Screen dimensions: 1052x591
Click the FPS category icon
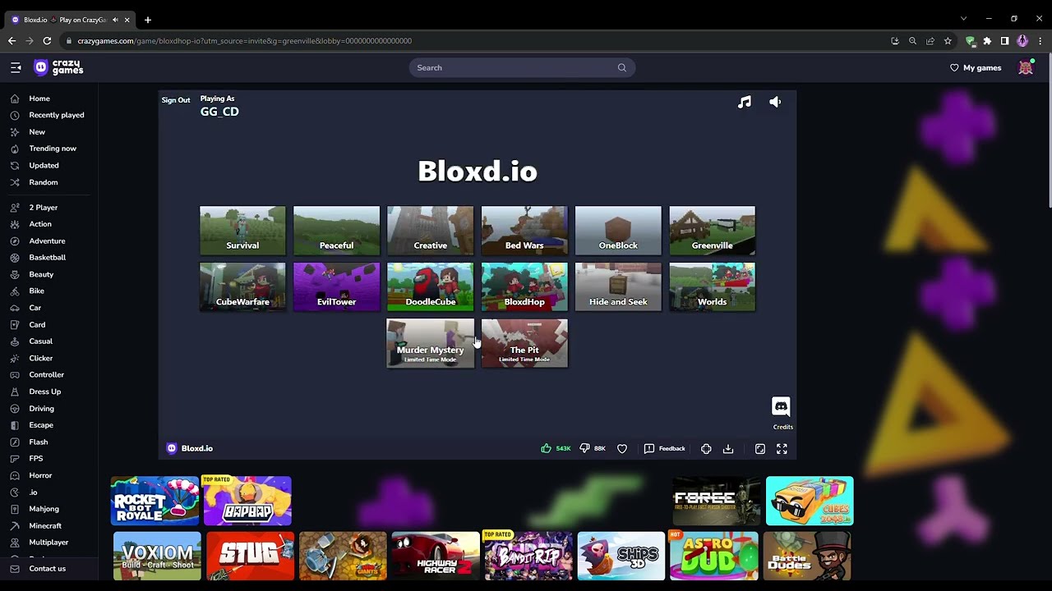click(x=15, y=459)
